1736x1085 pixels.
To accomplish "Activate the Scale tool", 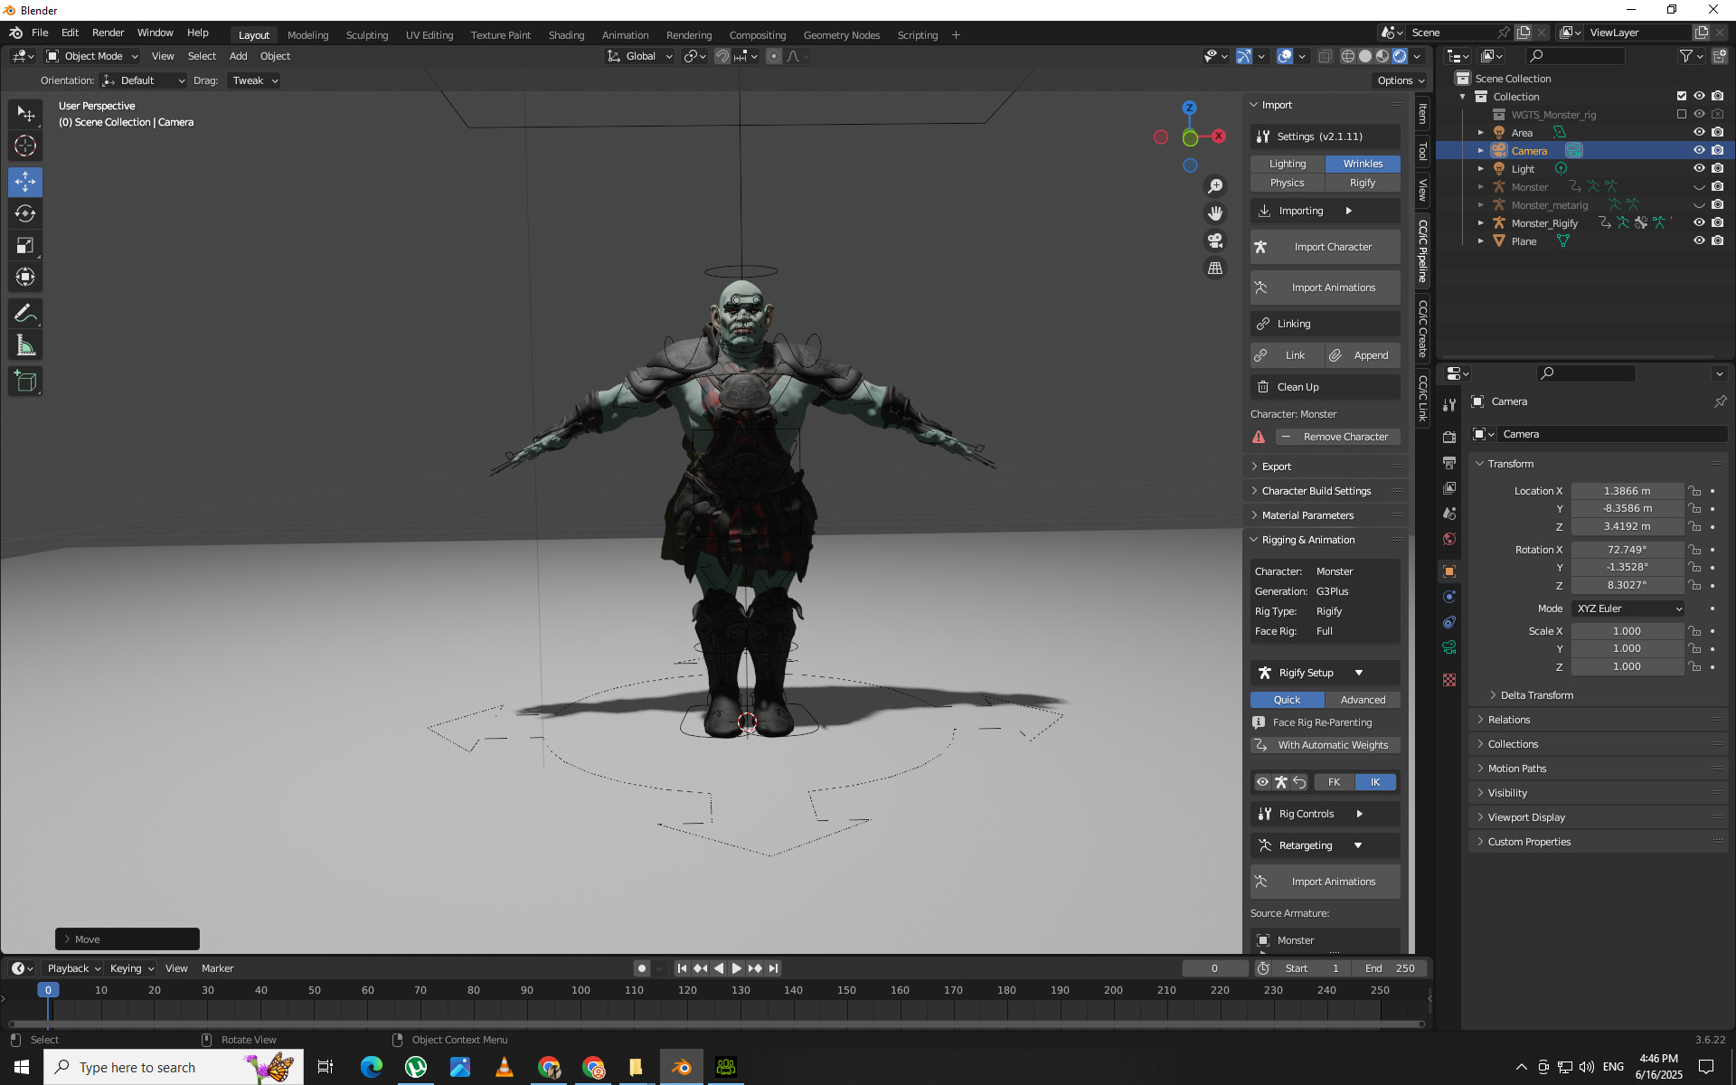I will tap(25, 245).
